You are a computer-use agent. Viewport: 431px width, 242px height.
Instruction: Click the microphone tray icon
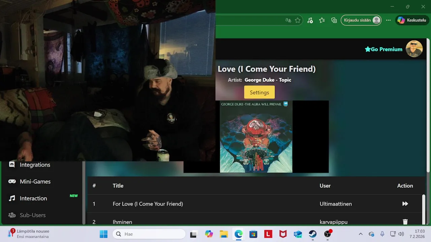point(382,234)
